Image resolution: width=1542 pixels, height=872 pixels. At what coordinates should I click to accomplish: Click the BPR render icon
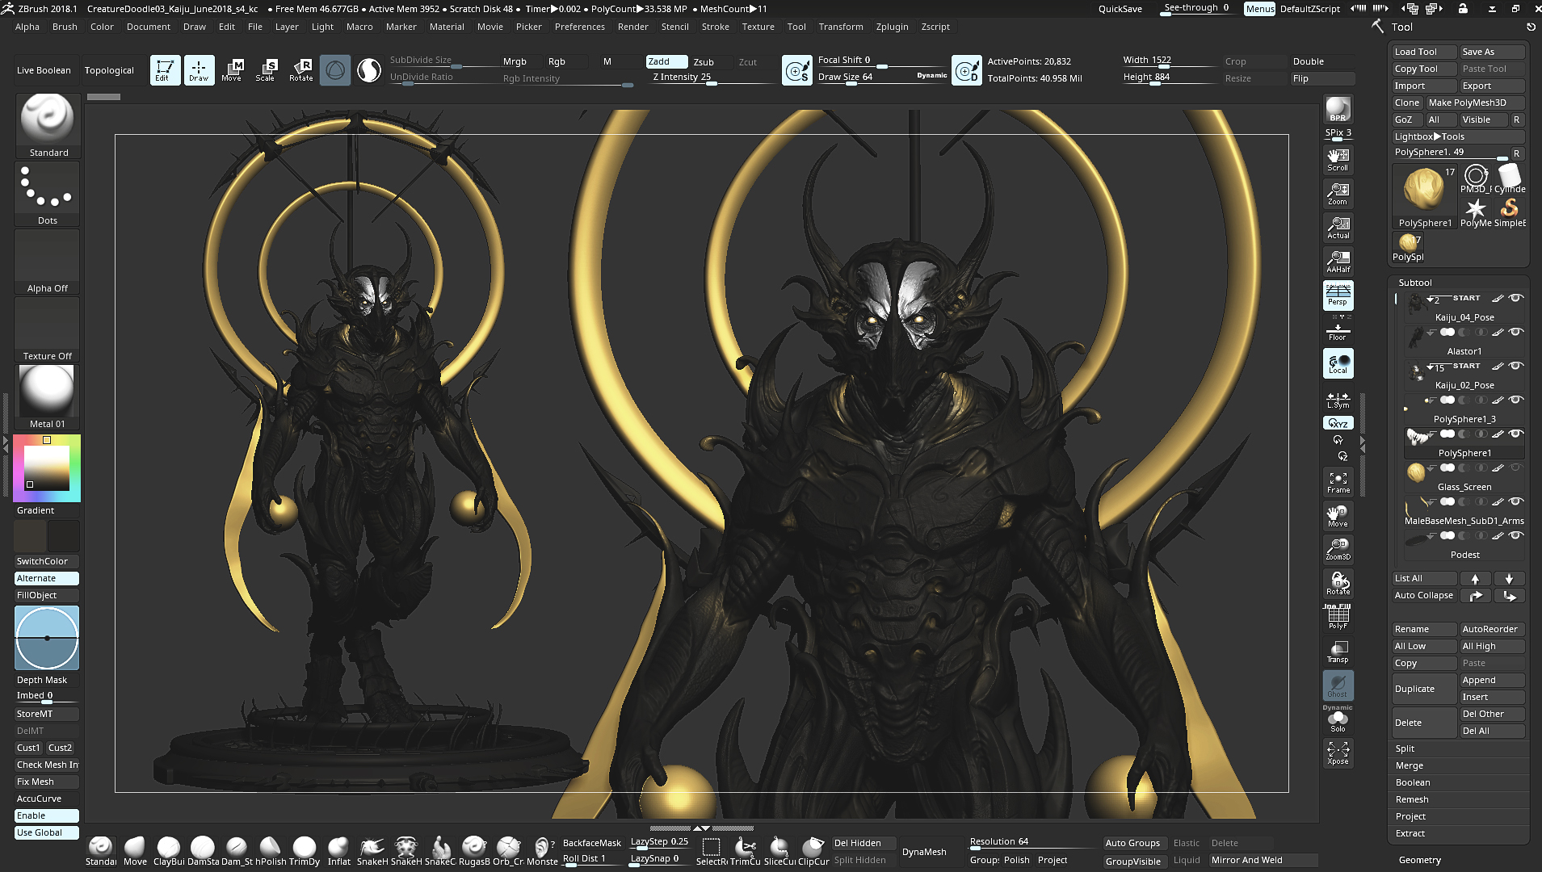(x=1338, y=109)
